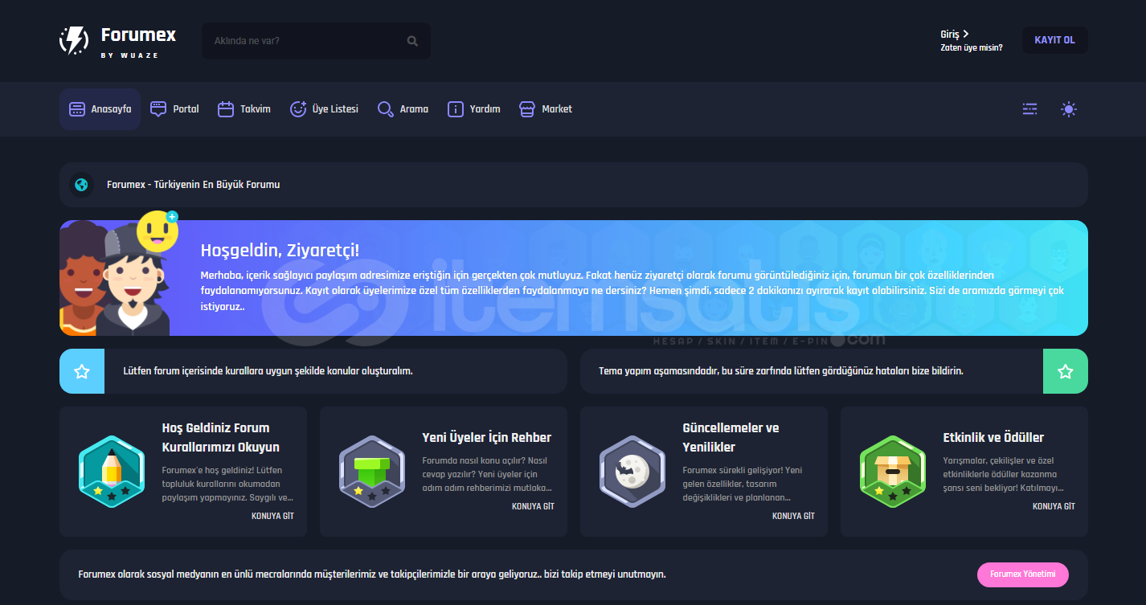The width and height of the screenshot is (1146, 605).
Task: Click the pink Forumex Yönetimi button
Action: 1022,574
